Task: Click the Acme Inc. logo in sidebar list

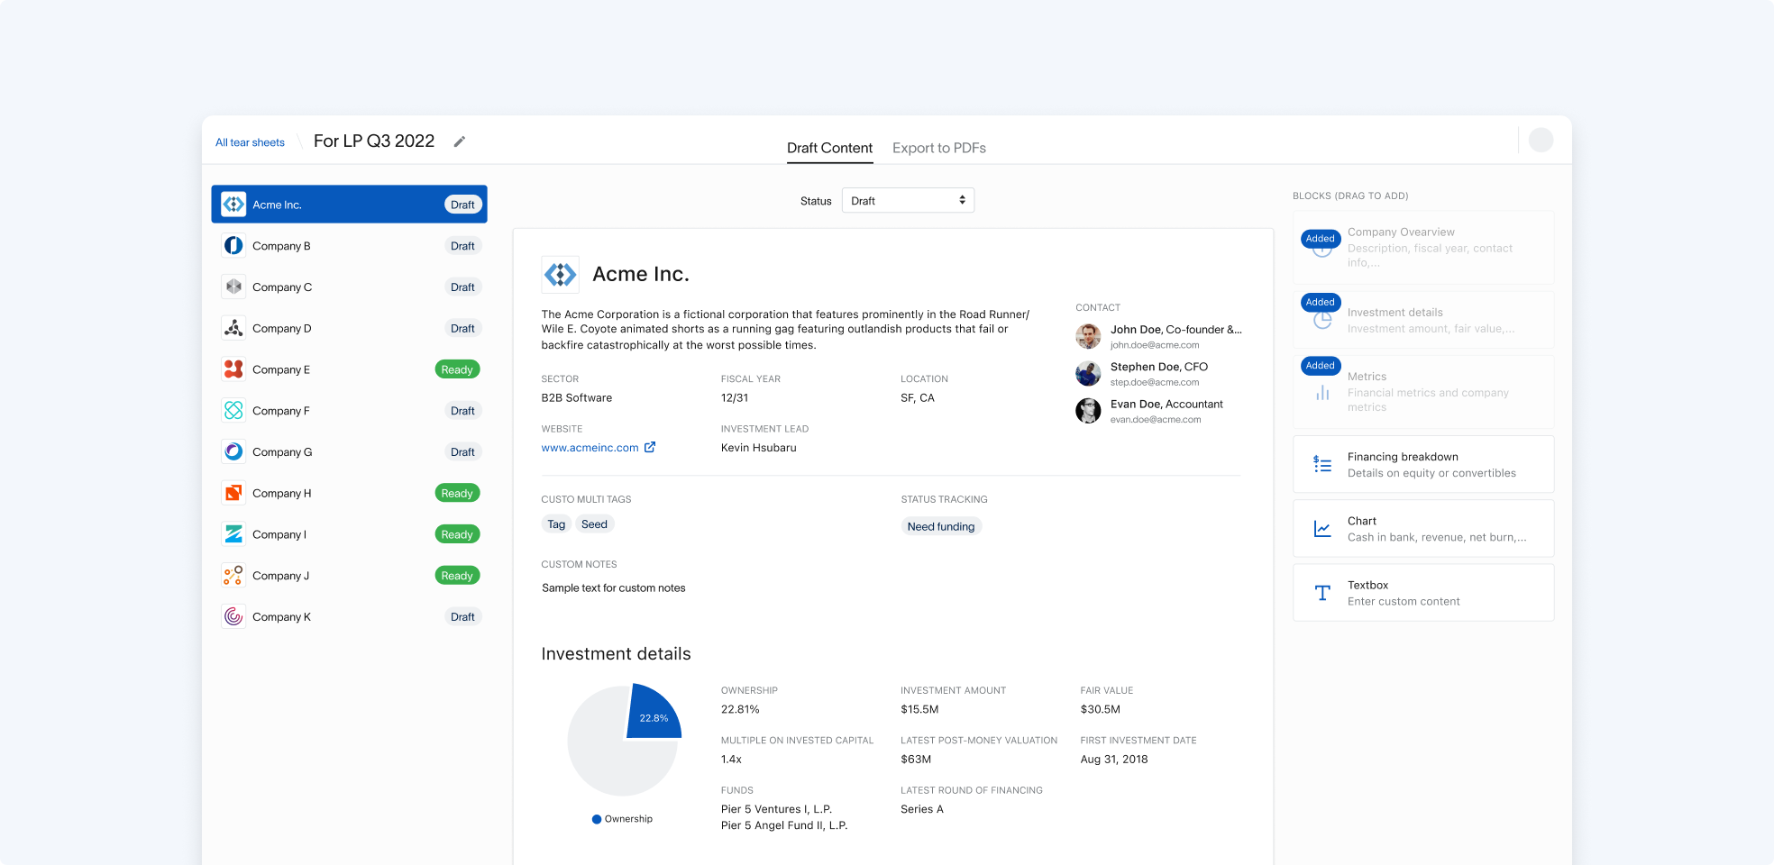Action: coord(233,205)
